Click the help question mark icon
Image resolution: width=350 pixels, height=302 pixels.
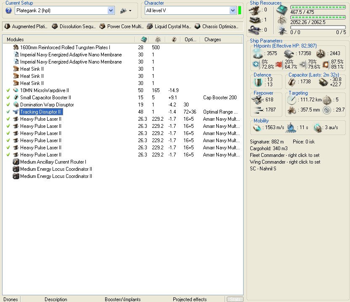click(8, 11)
